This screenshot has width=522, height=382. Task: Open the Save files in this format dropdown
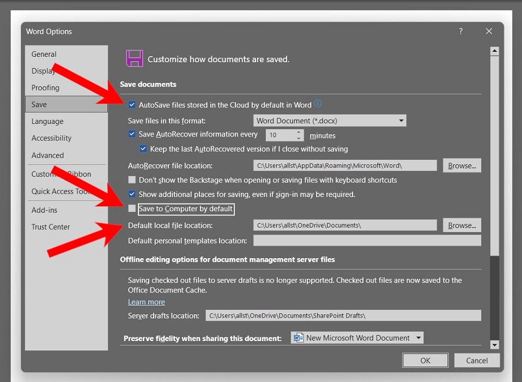click(x=402, y=121)
